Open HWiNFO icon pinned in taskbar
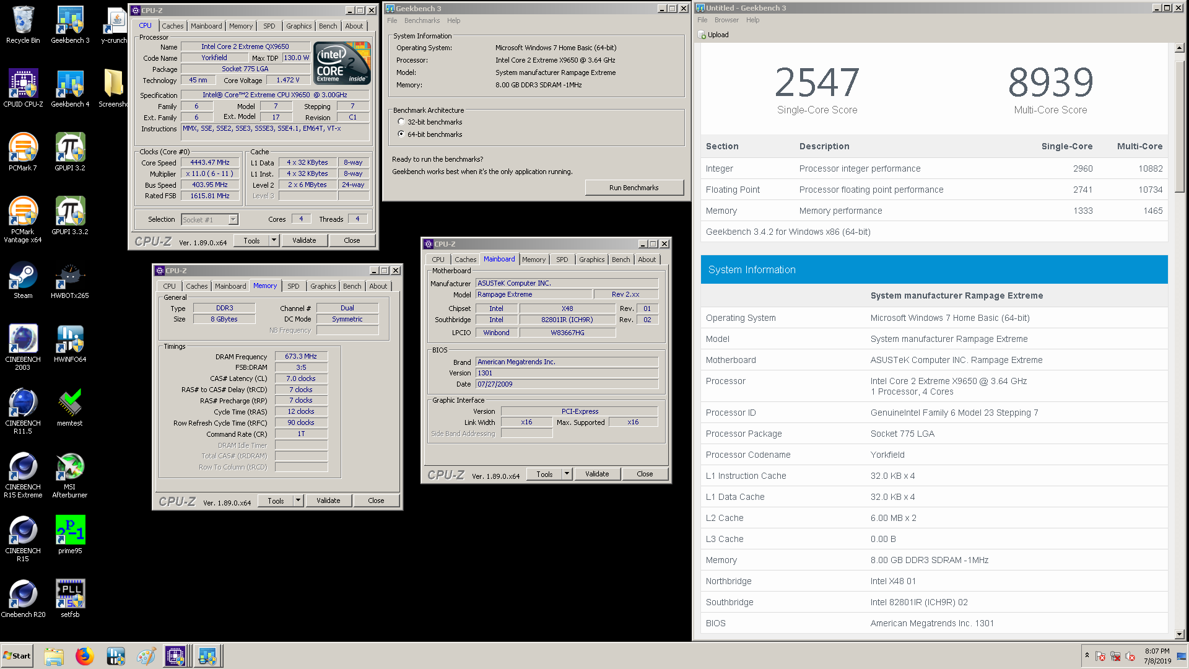 [116, 656]
